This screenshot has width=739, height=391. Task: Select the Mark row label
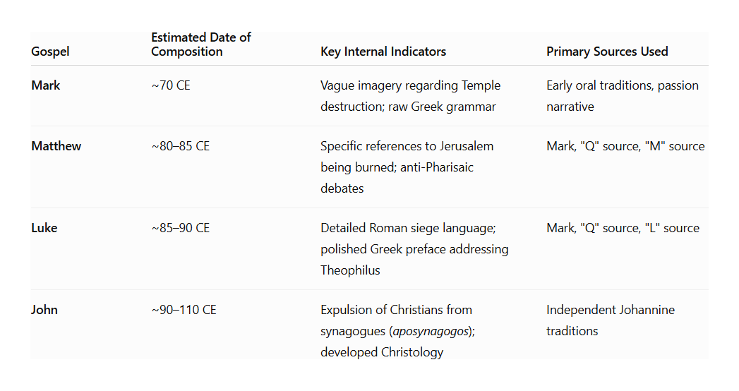(x=46, y=85)
